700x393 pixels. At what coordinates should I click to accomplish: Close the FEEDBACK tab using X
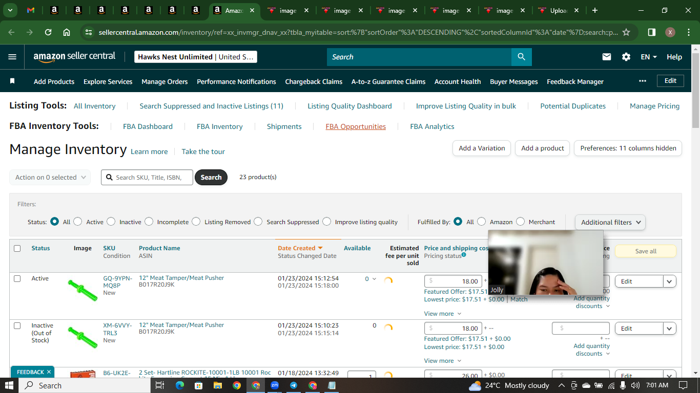tap(49, 372)
